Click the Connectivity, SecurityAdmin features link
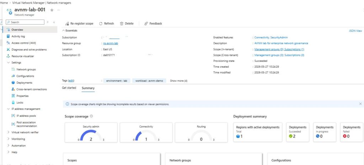 pos(271,37)
